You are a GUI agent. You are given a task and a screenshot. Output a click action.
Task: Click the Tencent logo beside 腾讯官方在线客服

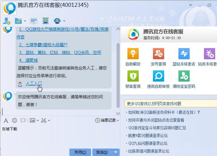pyautogui.click(x=133, y=34)
